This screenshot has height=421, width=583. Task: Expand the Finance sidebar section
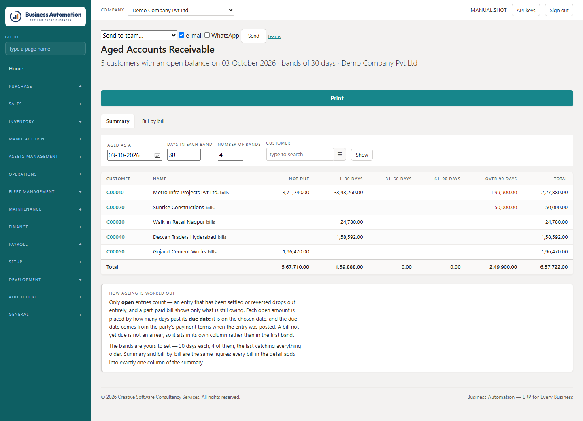45,227
